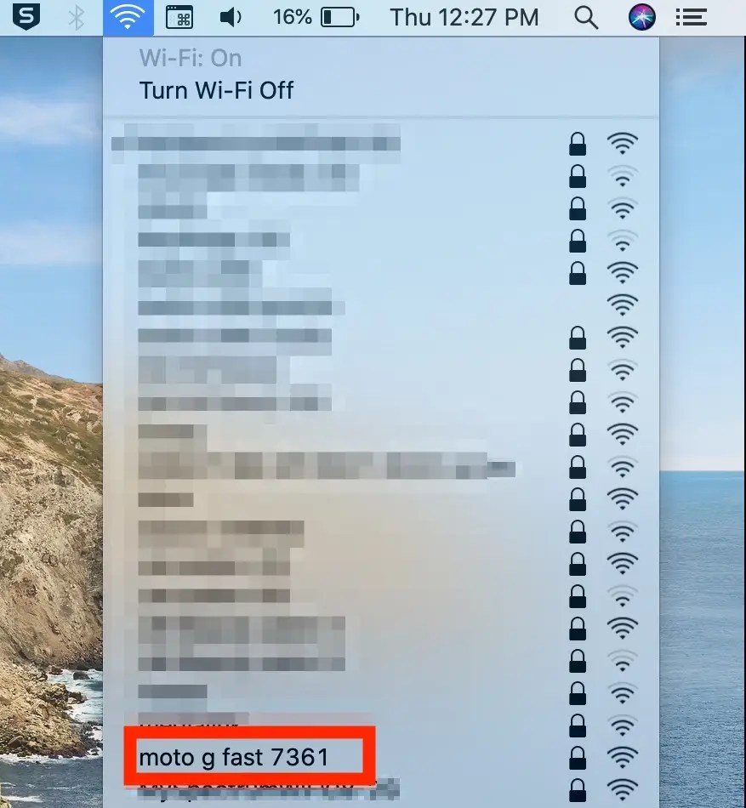Click lock icon of the topmost network
The height and width of the screenshot is (808, 746).
(578, 144)
